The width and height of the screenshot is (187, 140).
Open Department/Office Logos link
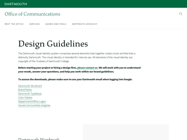(32, 101)
